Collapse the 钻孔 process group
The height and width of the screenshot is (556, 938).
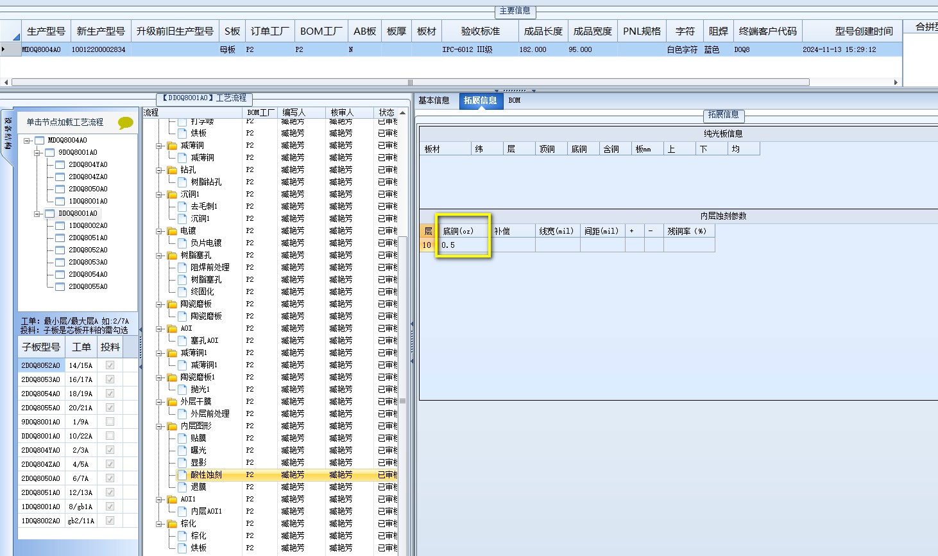159,171
